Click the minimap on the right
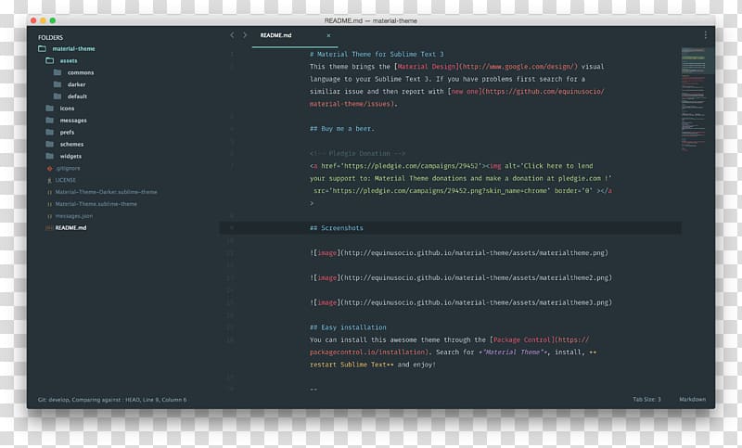Image resolution: width=742 pixels, height=448 pixels. (693, 98)
